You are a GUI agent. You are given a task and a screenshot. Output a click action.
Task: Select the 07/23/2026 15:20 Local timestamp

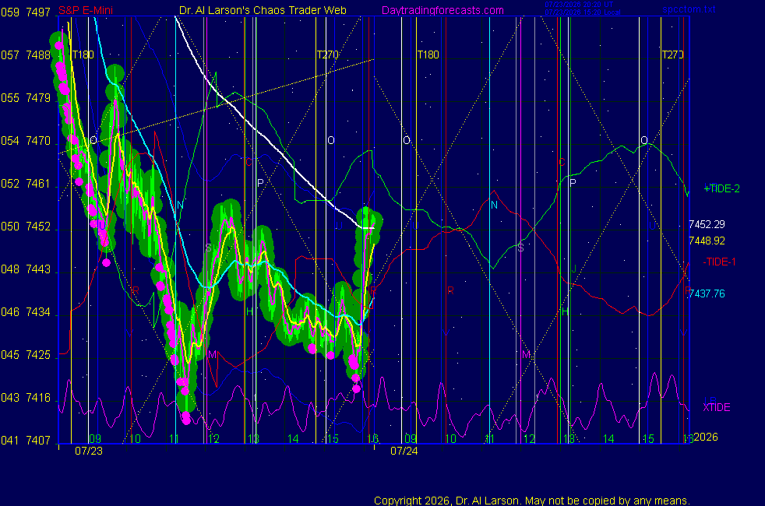coord(583,12)
